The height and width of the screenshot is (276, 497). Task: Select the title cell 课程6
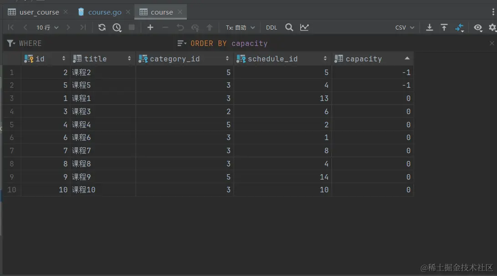pyautogui.click(x=102, y=137)
